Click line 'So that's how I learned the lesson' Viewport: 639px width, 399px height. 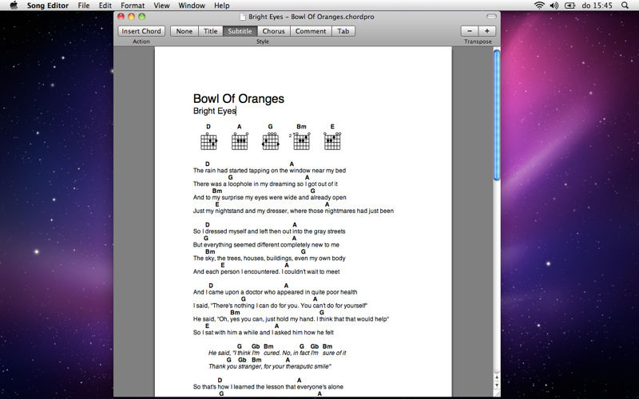coord(268,387)
